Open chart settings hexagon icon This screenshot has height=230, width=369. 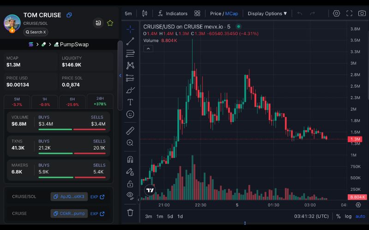click(x=336, y=13)
